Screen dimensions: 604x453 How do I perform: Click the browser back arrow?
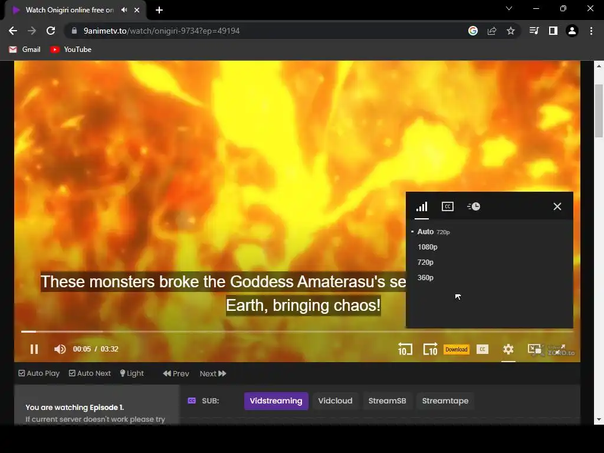coord(13,31)
